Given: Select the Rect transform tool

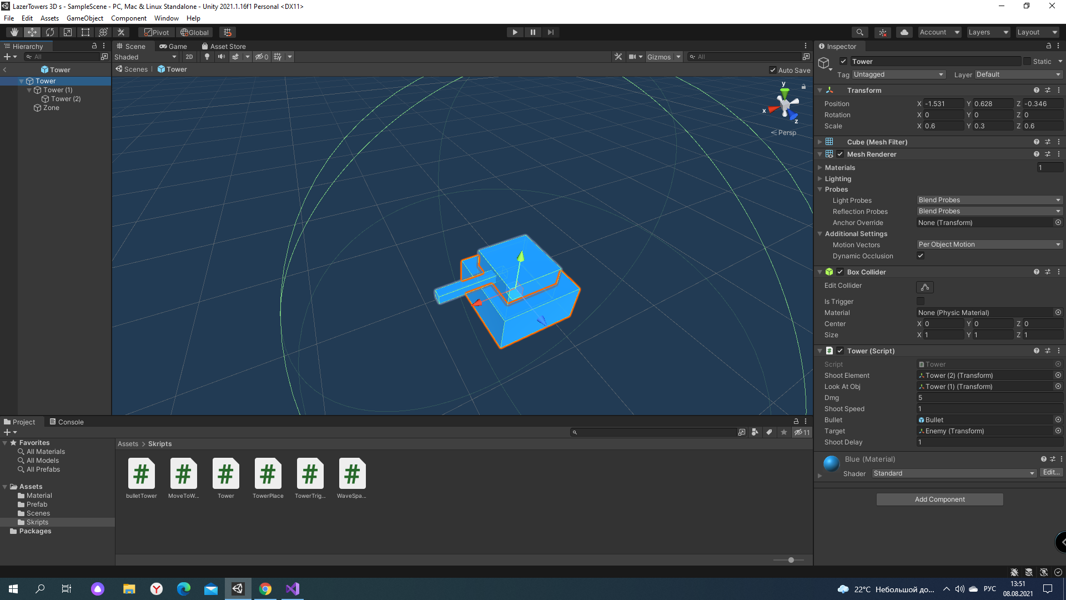Looking at the screenshot, I should (86, 32).
